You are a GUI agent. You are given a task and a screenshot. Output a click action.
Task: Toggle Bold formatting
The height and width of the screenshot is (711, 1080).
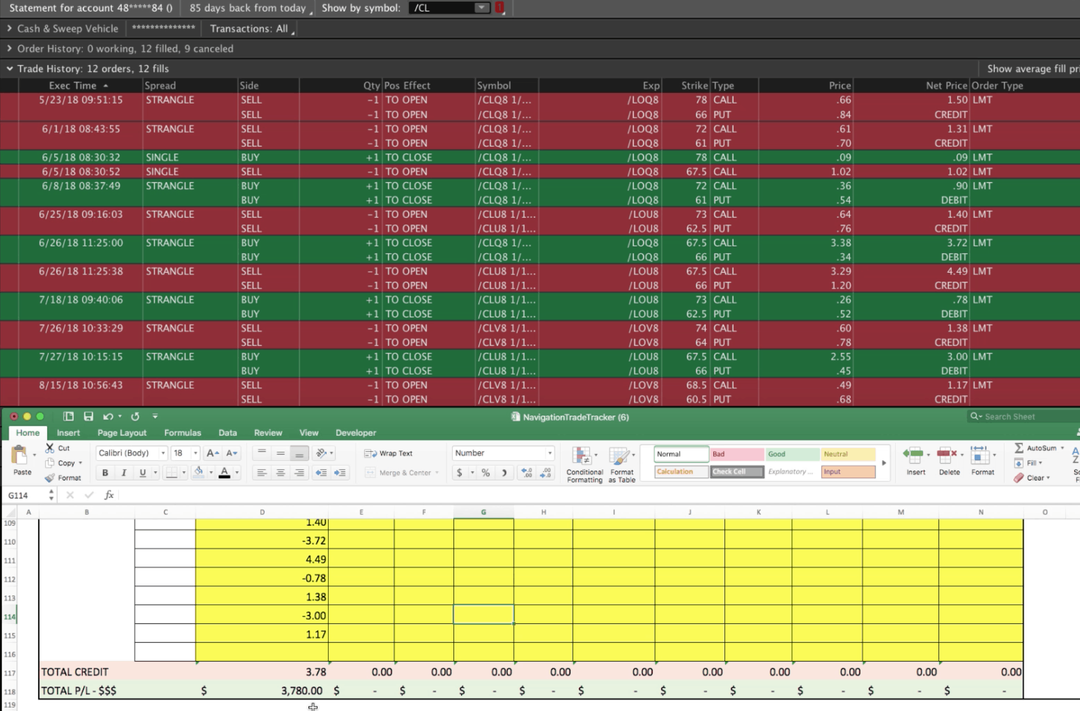[105, 472]
